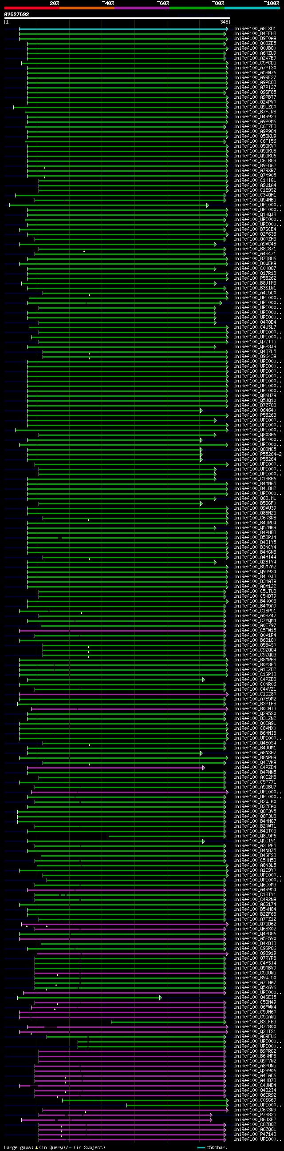Click the purple alignment bar for UniRef100_C5FW15
The height and width of the screenshot is (1151, 284).
pos(122,632)
